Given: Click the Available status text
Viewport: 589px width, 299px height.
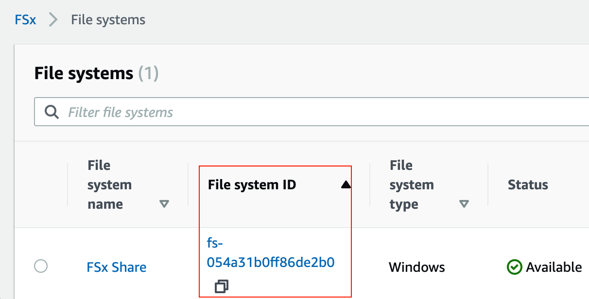Looking at the screenshot, I should coord(554,267).
